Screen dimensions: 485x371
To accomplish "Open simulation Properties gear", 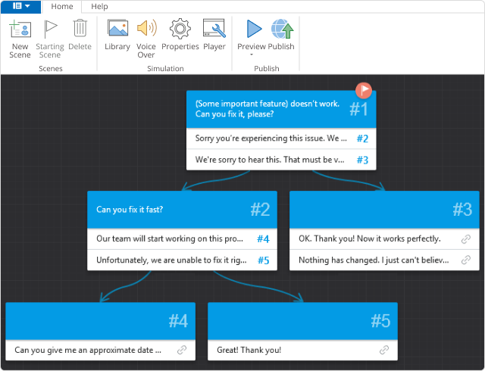I will [x=180, y=29].
